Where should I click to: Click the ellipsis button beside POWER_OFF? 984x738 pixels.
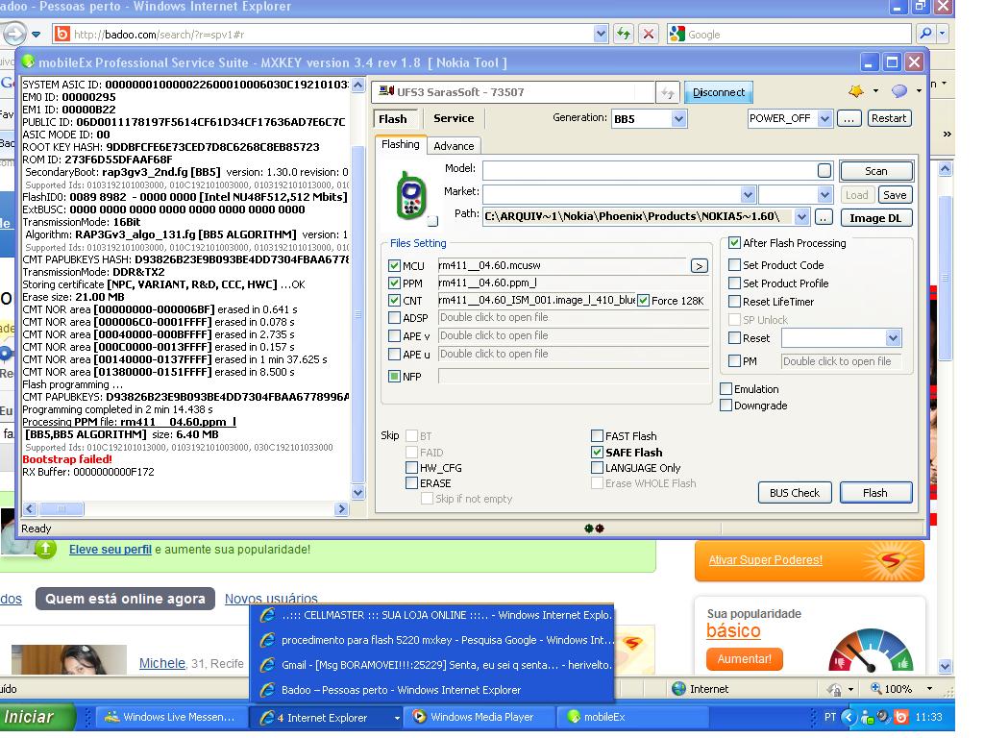(849, 118)
